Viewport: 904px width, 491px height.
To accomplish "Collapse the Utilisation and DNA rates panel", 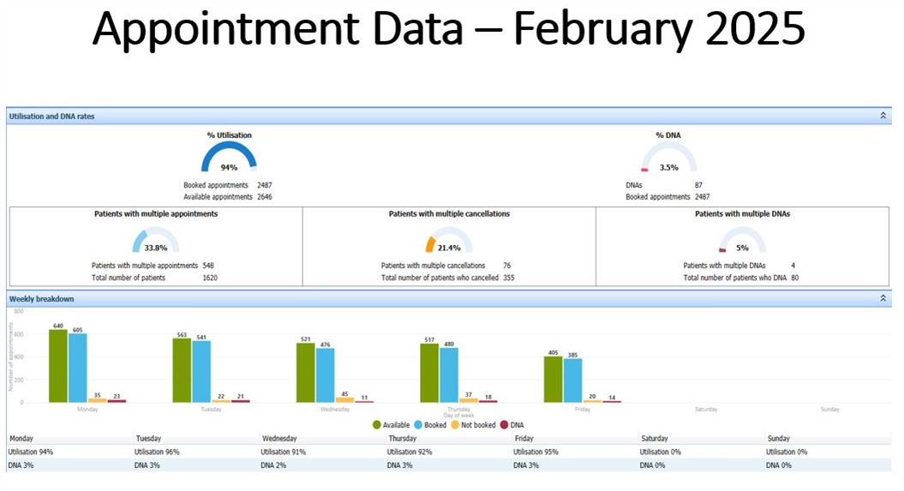I will (x=883, y=116).
